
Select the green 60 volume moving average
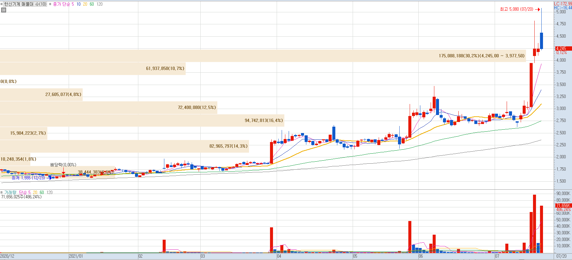[42, 192]
